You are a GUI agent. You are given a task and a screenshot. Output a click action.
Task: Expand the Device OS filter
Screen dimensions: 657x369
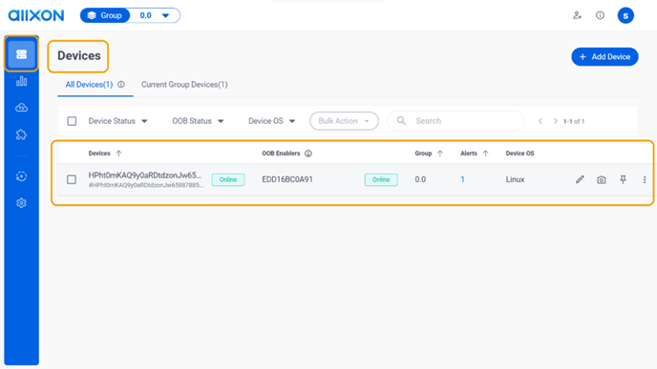pos(271,121)
